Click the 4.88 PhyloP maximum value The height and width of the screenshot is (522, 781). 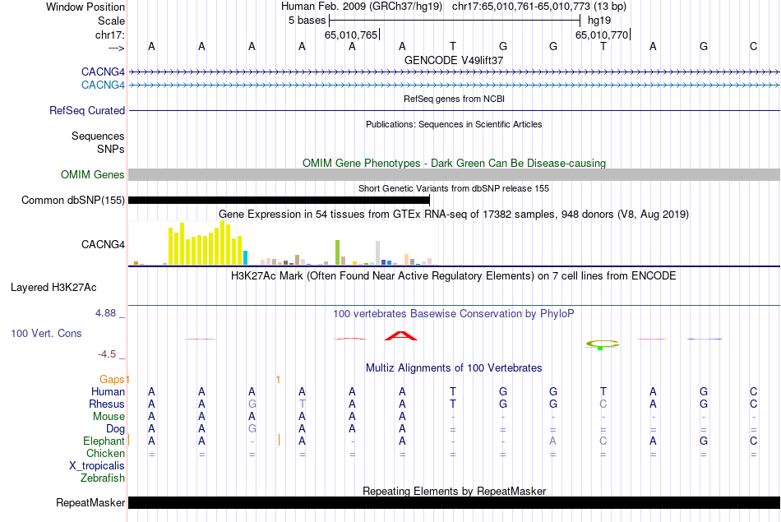tap(105, 313)
